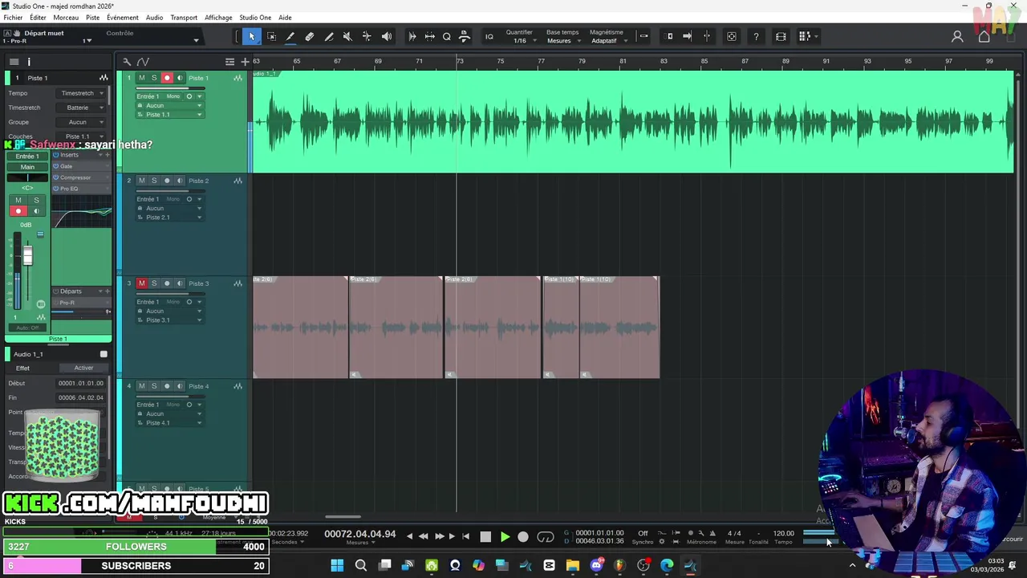Screen dimensions: 1027x578
Task: Click the Activer button in event inspector
Action: 83,368
